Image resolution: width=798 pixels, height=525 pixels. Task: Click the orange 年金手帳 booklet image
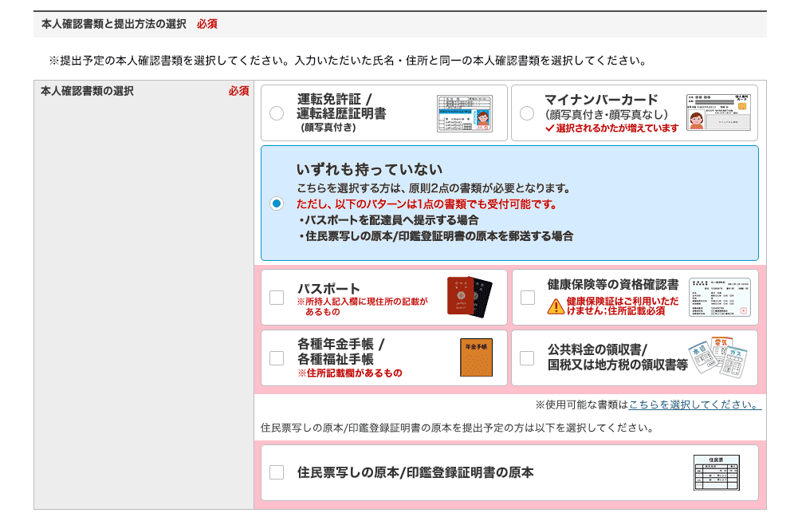[x=475, y=357]
